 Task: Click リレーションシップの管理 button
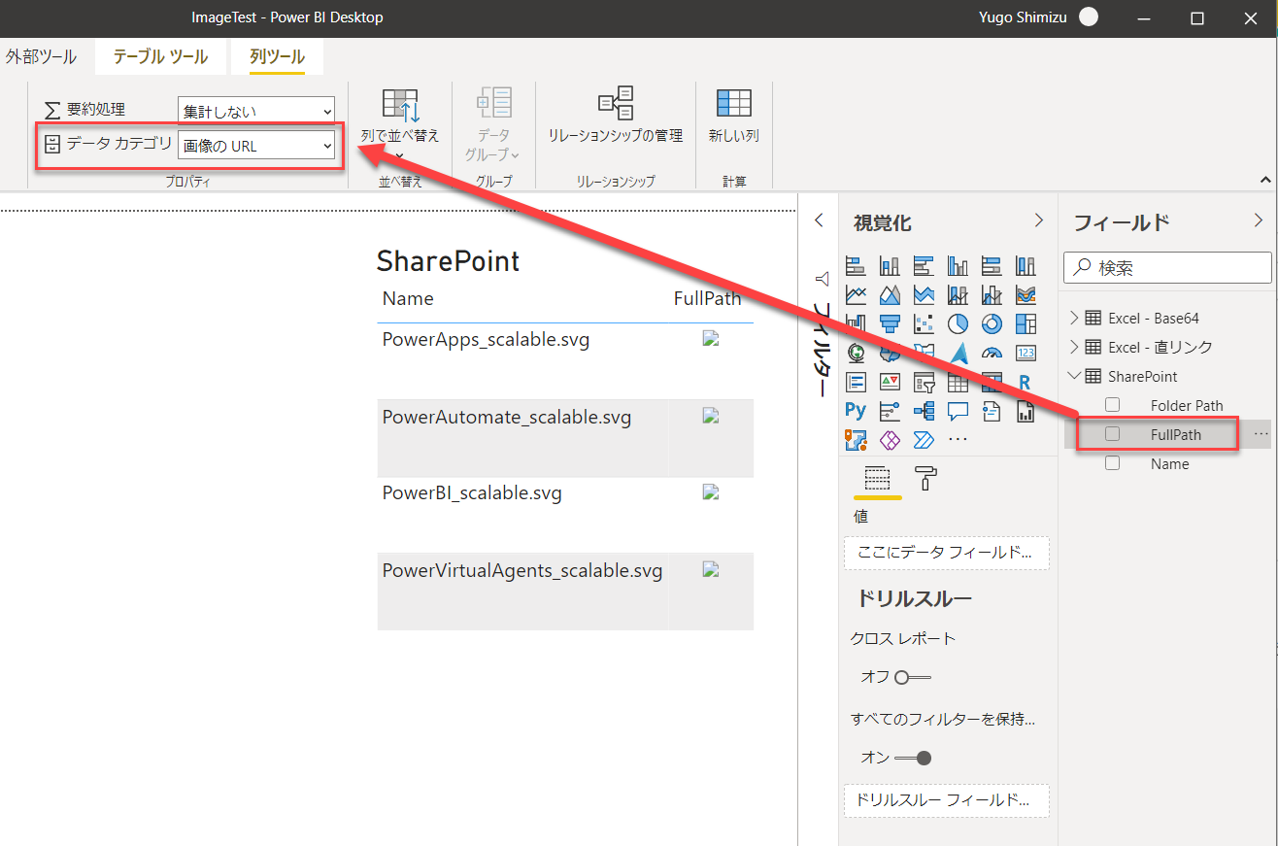tap(616, 115)
